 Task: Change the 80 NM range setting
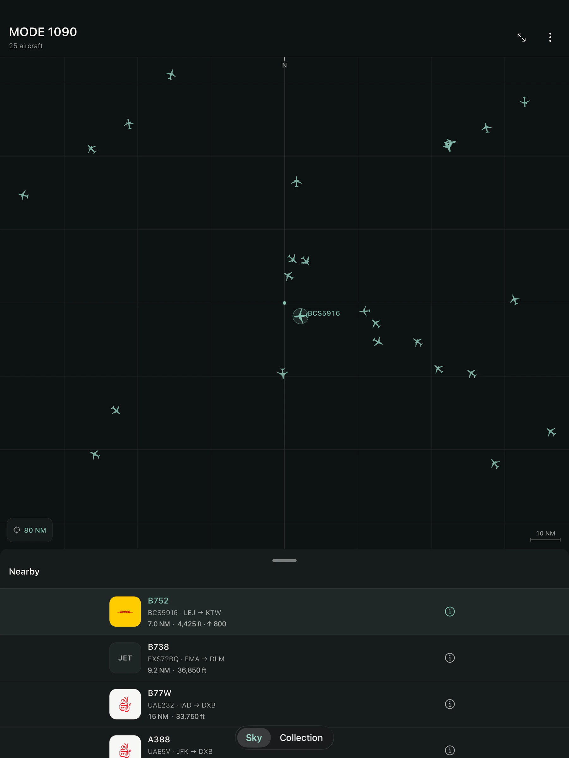coord(29,530)
